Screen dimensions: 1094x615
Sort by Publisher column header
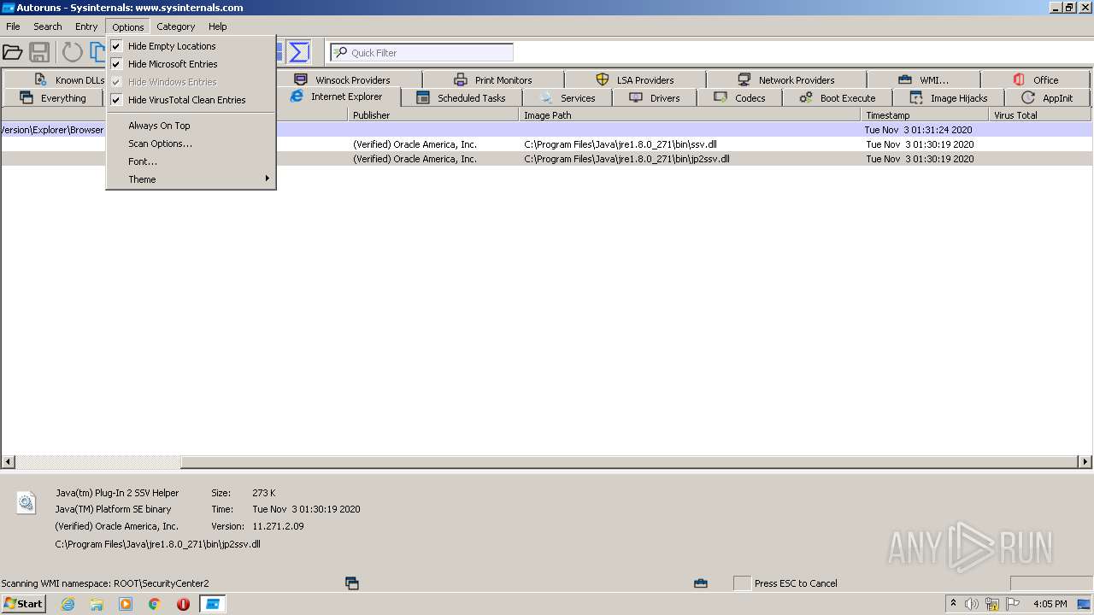point(433,114)
